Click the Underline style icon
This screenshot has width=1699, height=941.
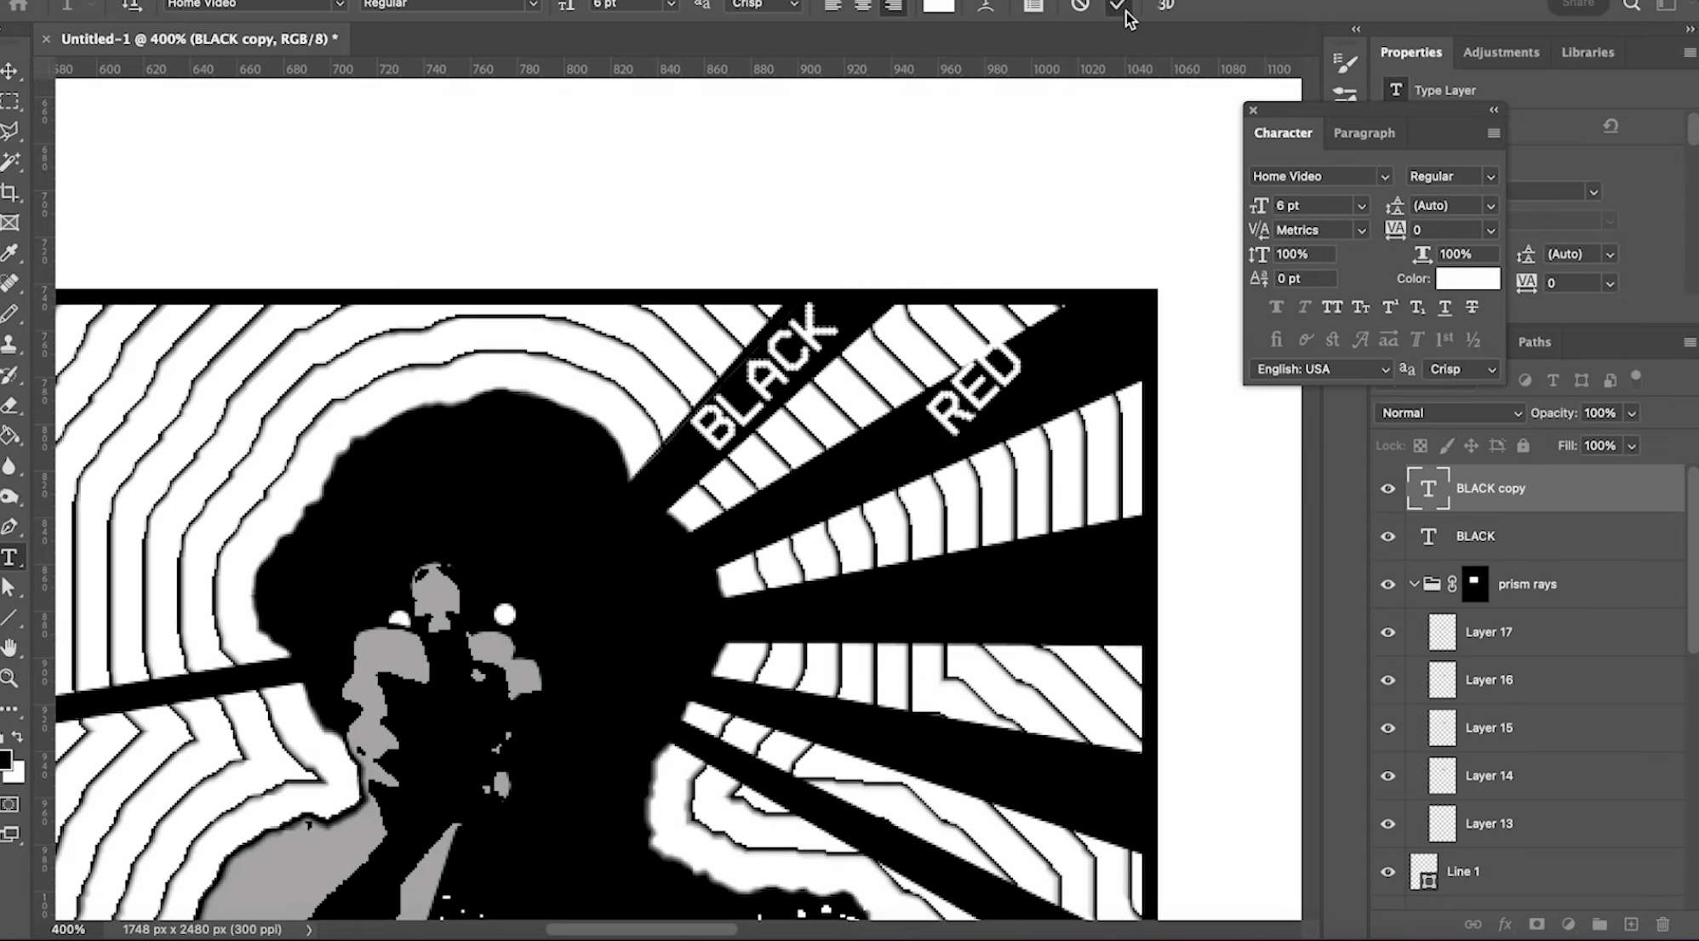click(1444, 307)
